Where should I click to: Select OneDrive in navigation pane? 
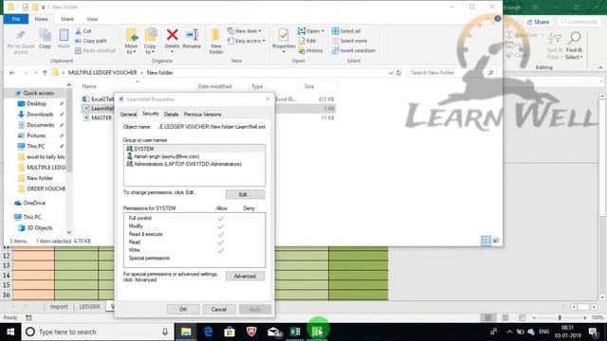point(34,203)
